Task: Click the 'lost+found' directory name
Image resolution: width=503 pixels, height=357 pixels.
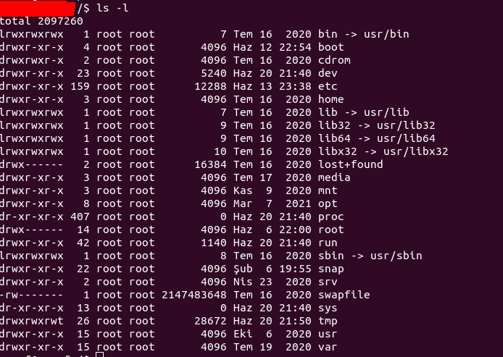Action: coord(350,164)
